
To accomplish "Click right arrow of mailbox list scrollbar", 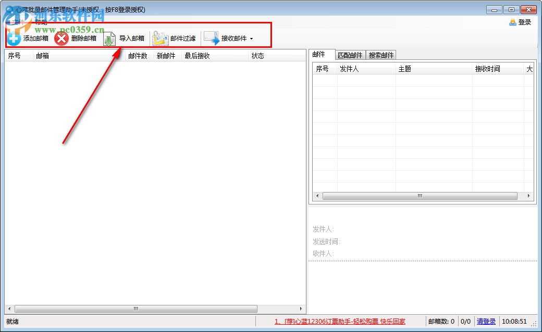I will [x=301, y=309].
